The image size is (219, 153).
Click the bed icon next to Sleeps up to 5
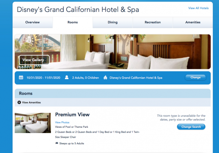(57, 143)
